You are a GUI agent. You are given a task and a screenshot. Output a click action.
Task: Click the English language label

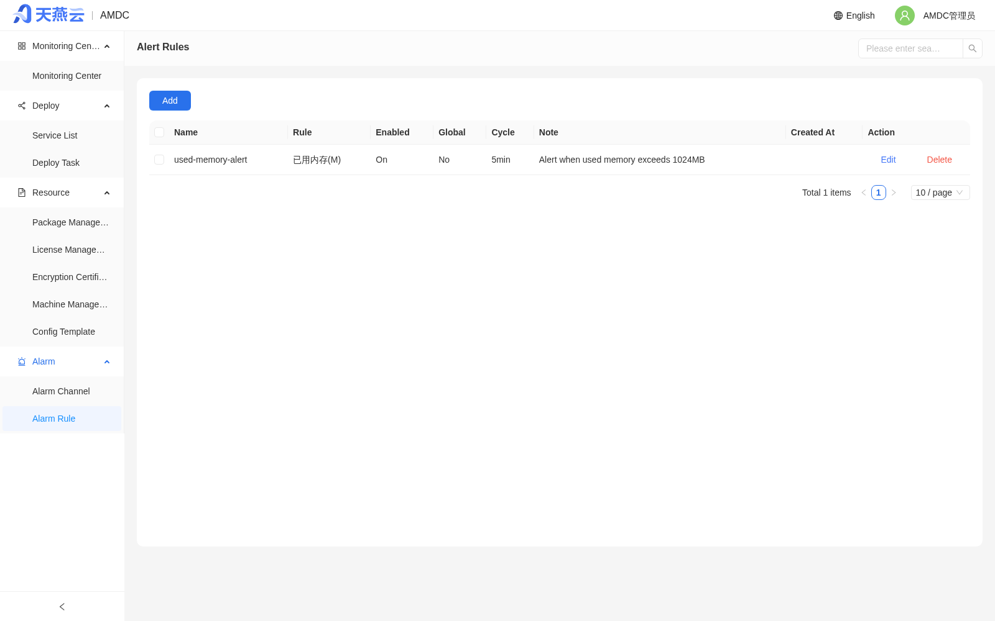pos(860,16)
